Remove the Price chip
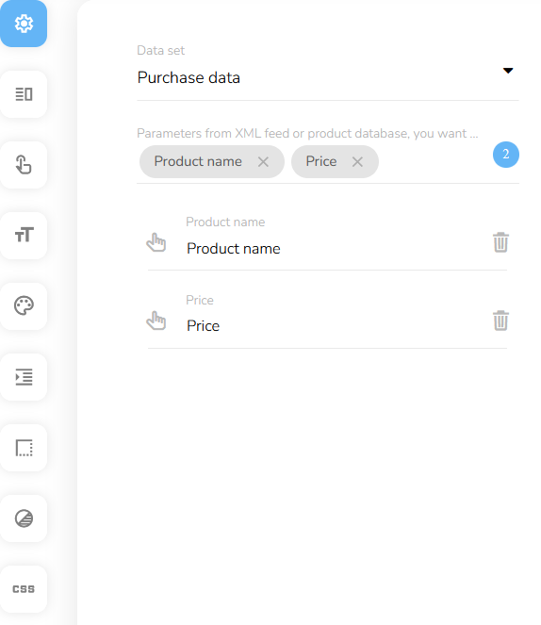Image resolution: width=541 pixels, height=625 pixels. [x=357, y=162]
